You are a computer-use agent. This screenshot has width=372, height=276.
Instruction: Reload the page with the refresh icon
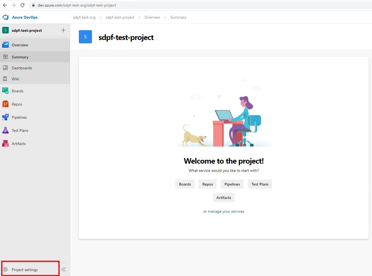coord(22,5)
